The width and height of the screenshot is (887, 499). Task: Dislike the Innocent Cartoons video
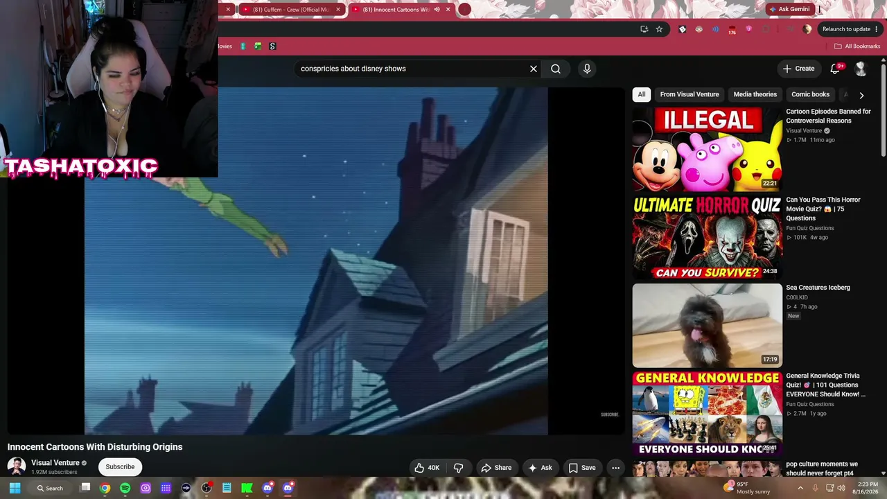(x=458, y=468)
